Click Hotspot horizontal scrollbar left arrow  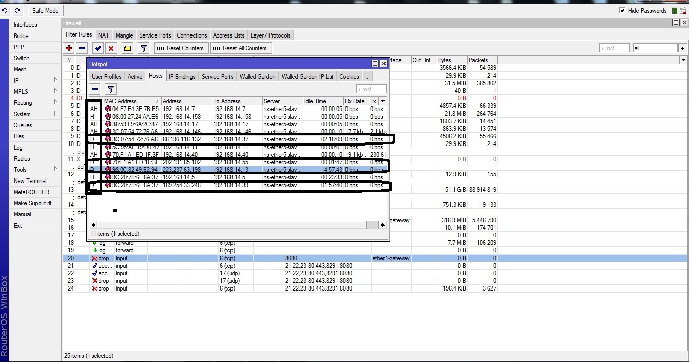(93, 225)
